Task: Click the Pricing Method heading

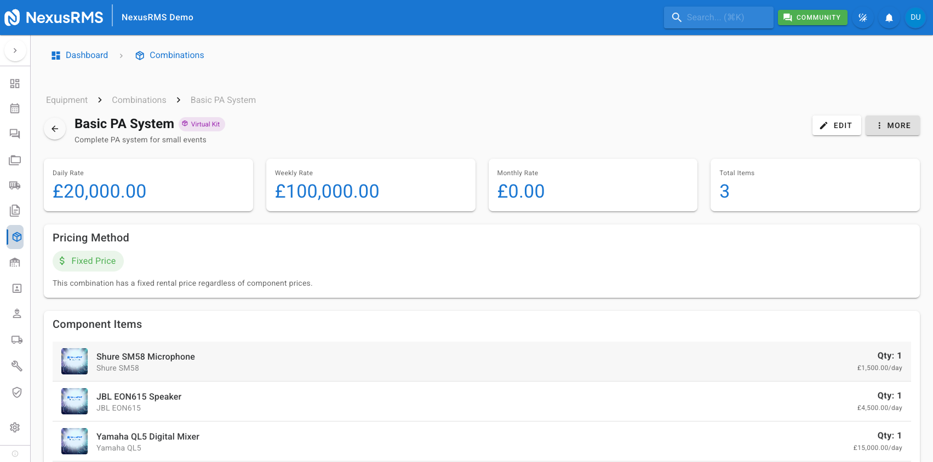Action: (x=91, y=238)
